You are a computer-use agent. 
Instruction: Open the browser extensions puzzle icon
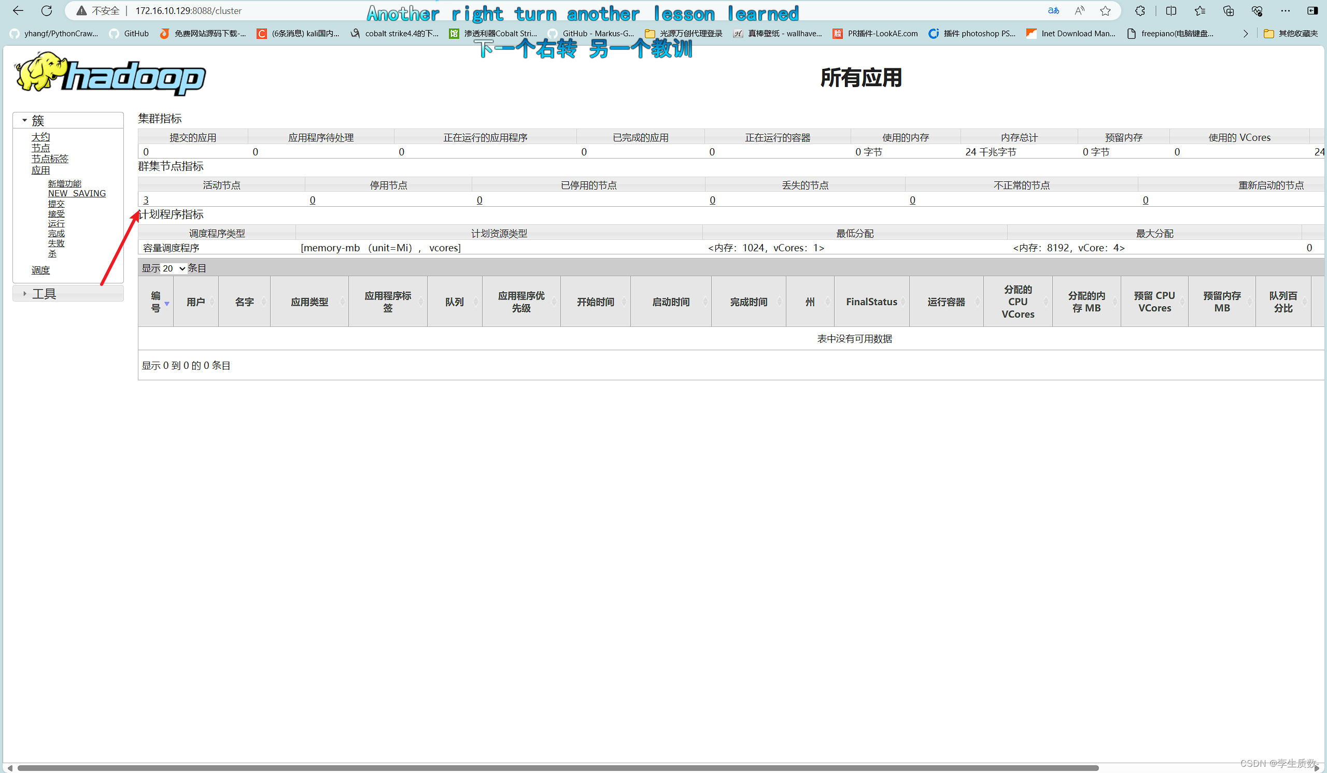(x=1140, y=10)
